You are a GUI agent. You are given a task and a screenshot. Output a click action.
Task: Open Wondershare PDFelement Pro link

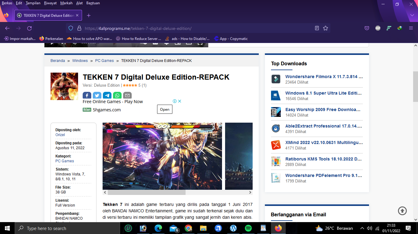[324, 175]
